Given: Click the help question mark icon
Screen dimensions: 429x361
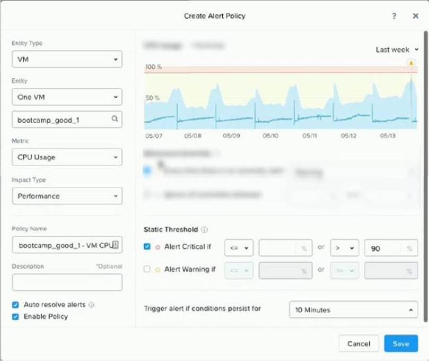Looking at the screenshot, I should (394, 16).
